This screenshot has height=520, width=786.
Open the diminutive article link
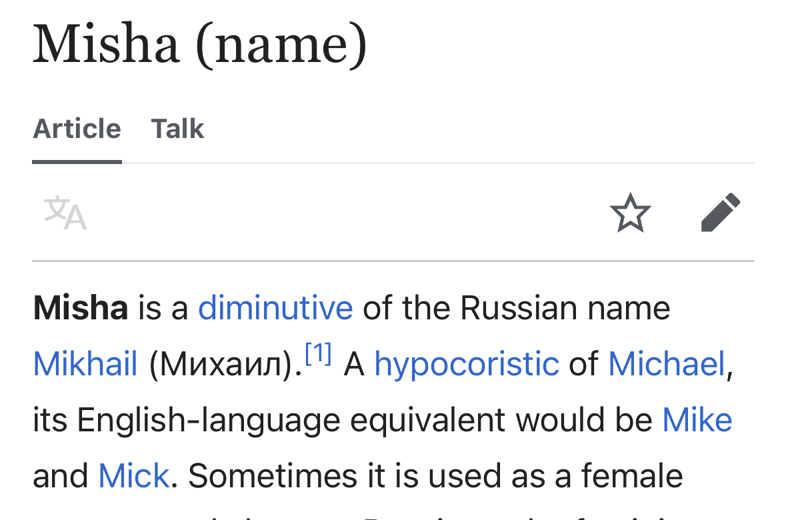pos(275,308)
